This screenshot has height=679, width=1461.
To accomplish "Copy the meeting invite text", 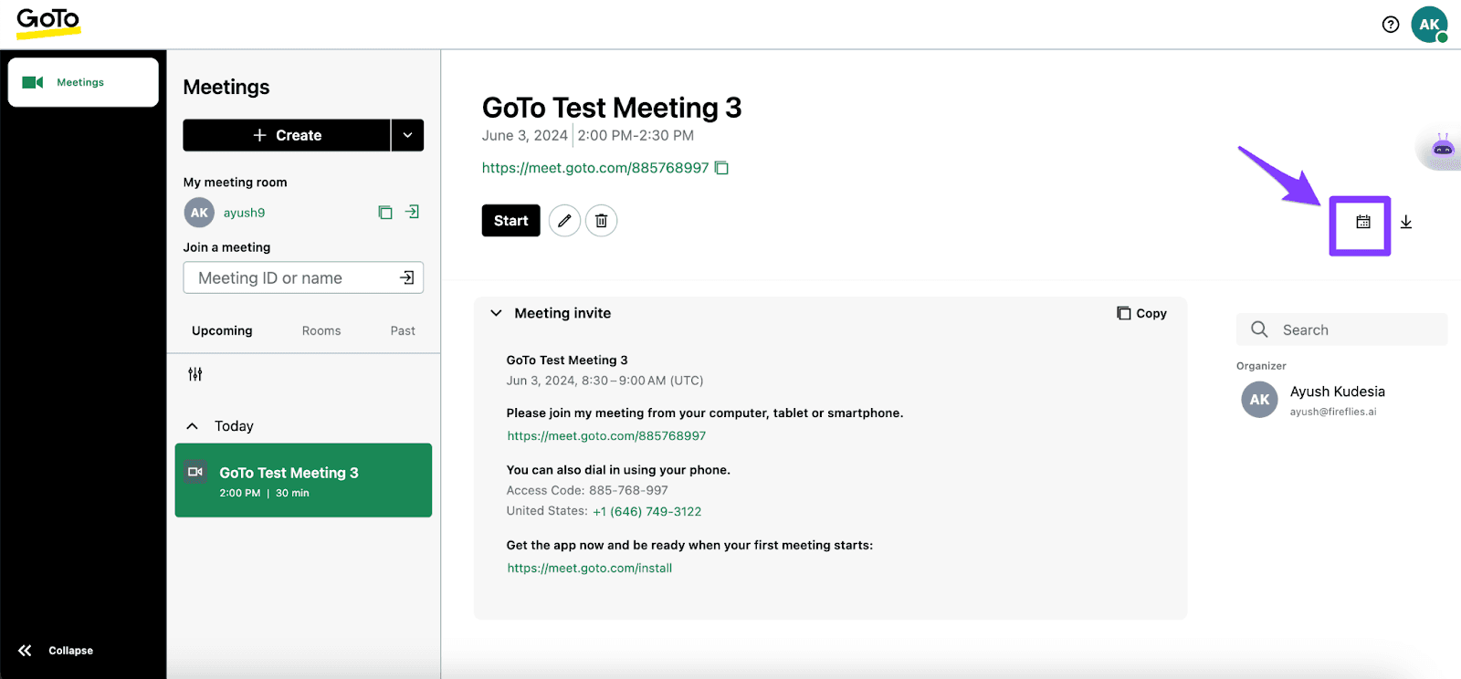I will (1141, 313).
